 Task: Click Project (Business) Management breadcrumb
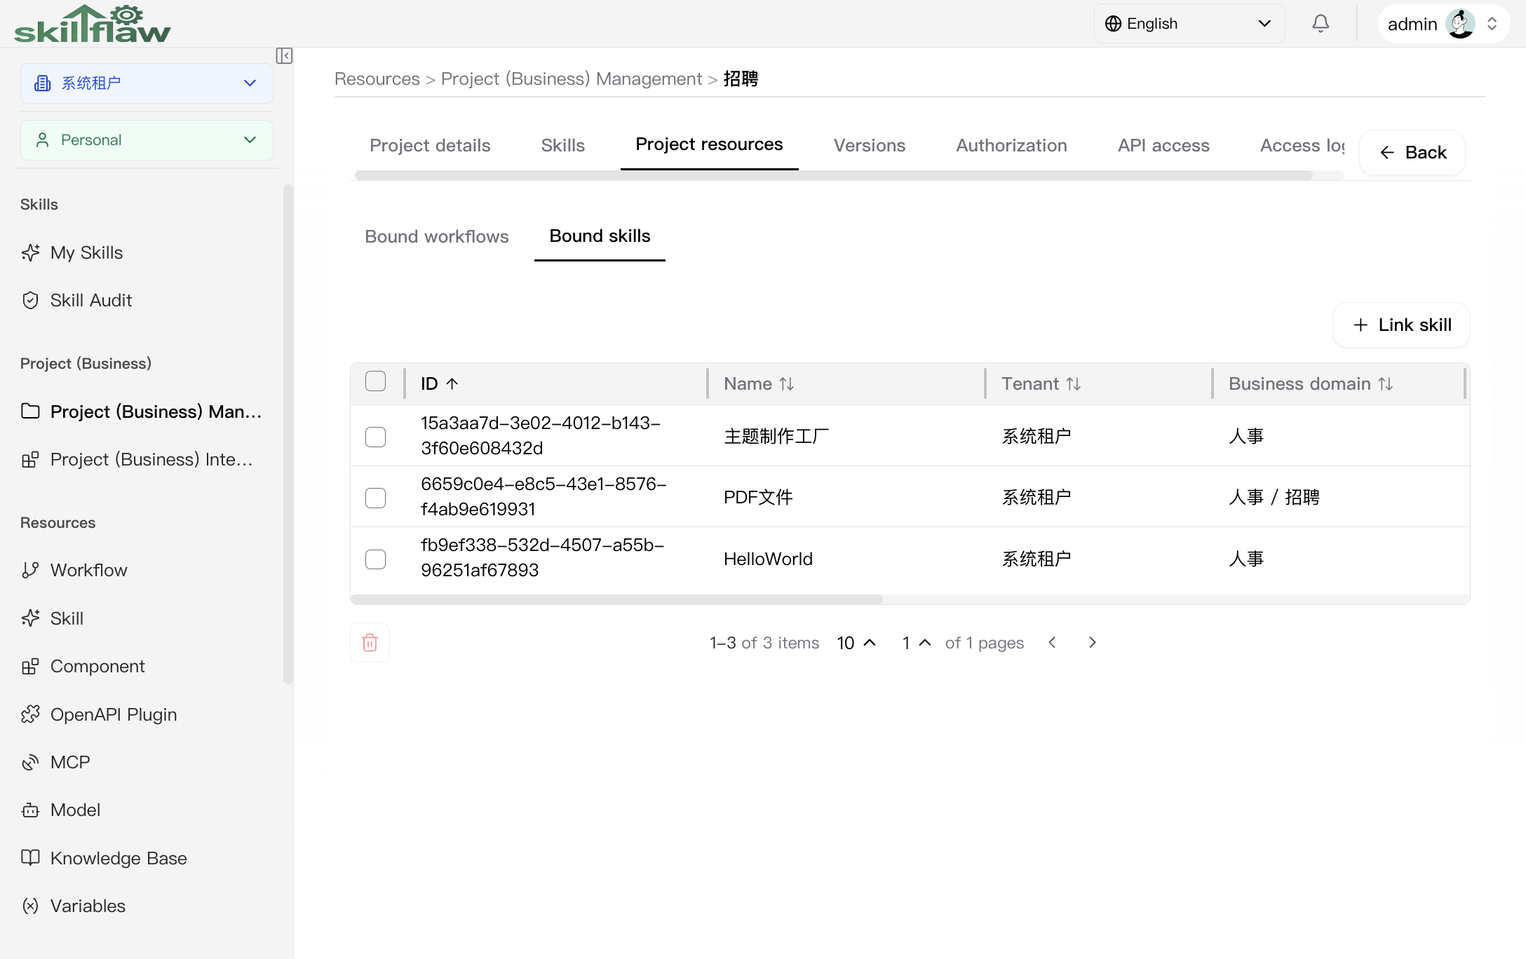(572, 79)
